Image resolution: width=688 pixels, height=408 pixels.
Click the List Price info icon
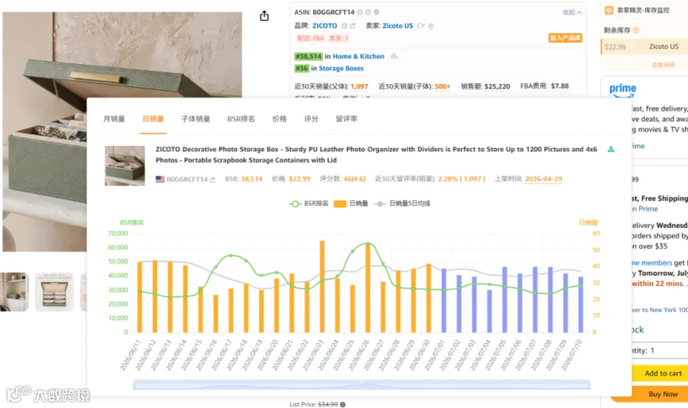tap(342, 404)
